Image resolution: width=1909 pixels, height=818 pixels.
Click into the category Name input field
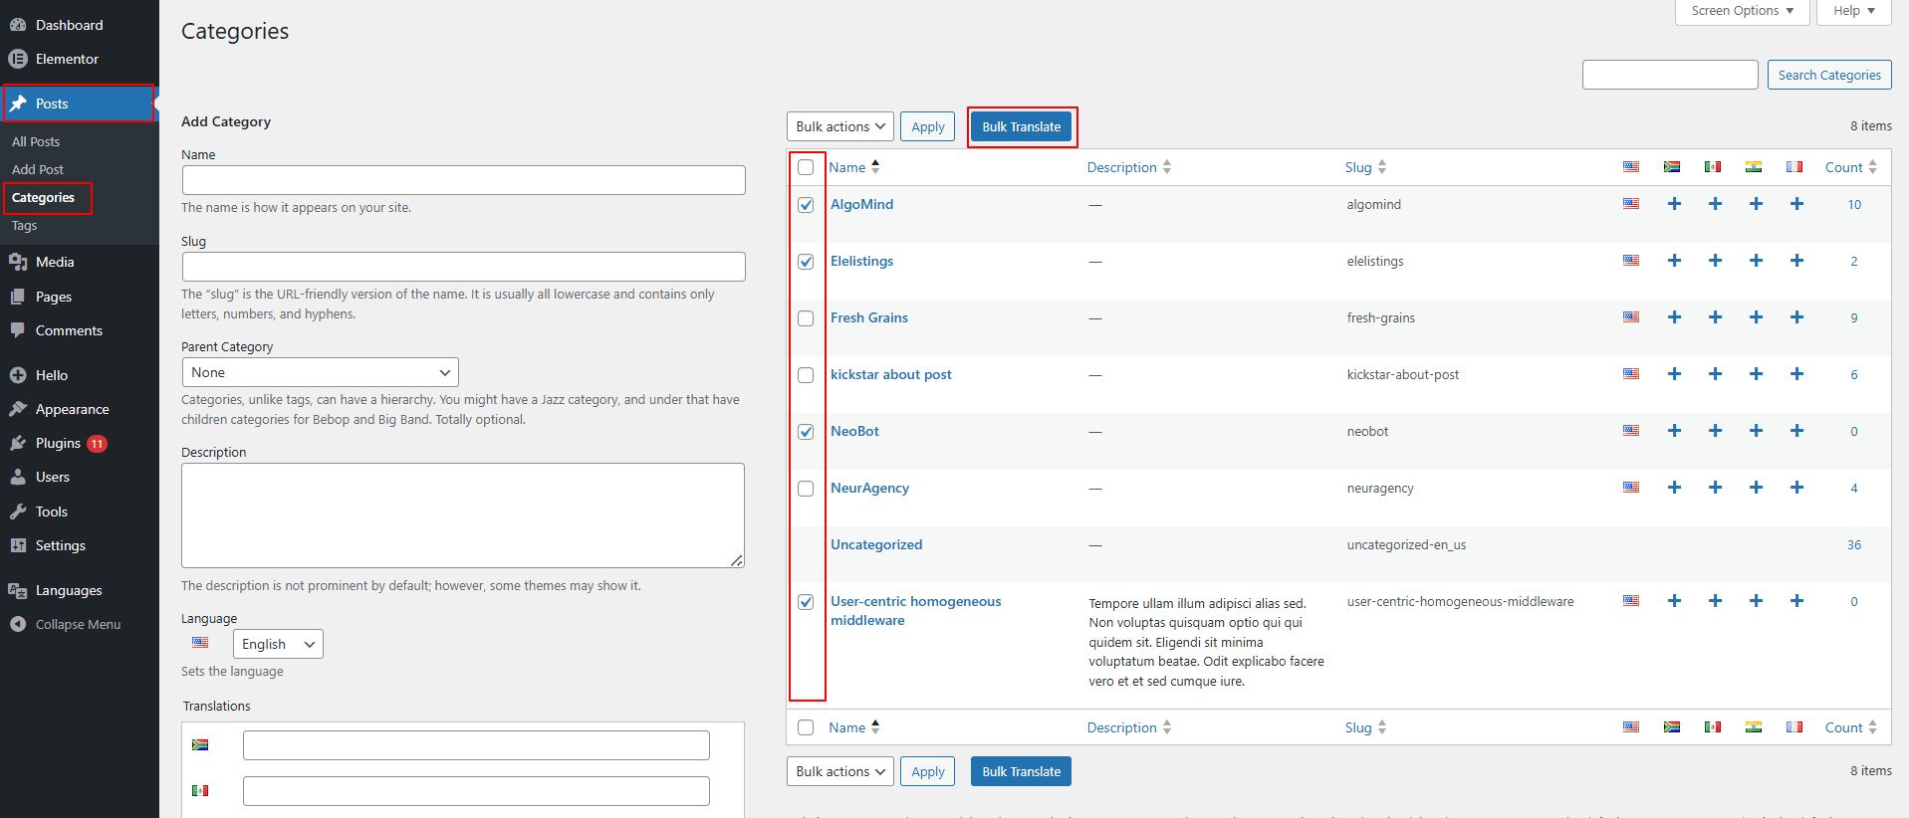pos(463,180)
